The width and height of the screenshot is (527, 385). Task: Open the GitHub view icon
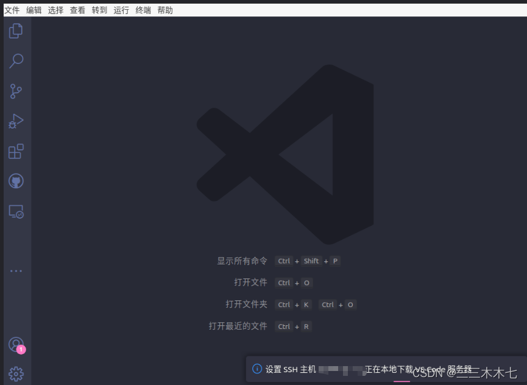(x=16, y=181)
